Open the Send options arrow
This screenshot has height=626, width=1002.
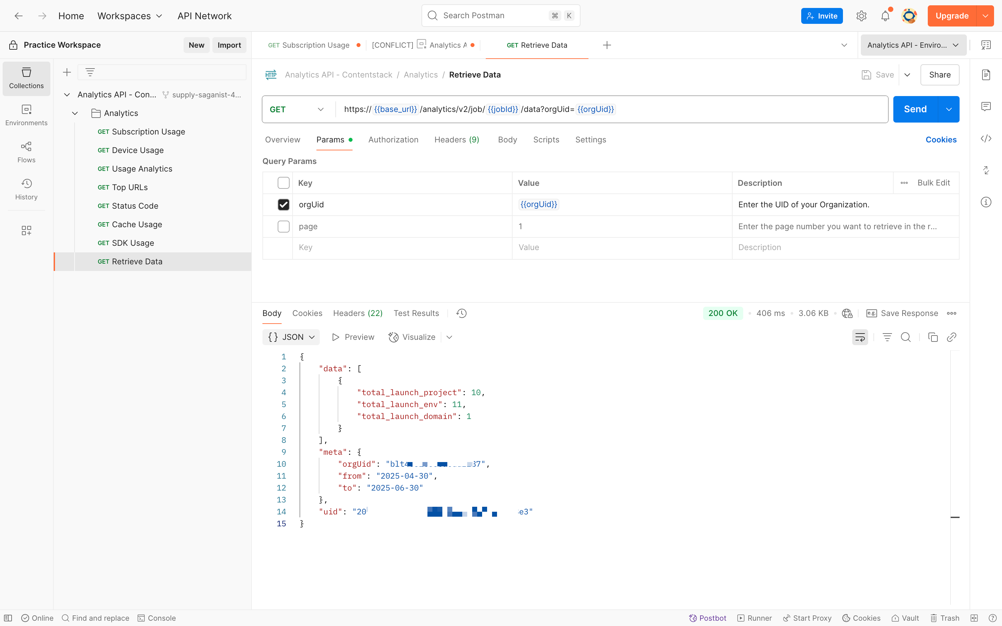949,109
